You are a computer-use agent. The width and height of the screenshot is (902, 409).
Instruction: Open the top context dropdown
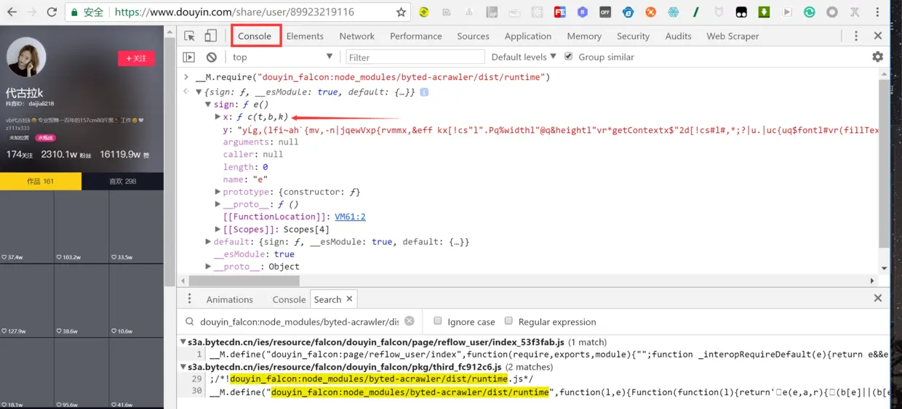[282, 57]
